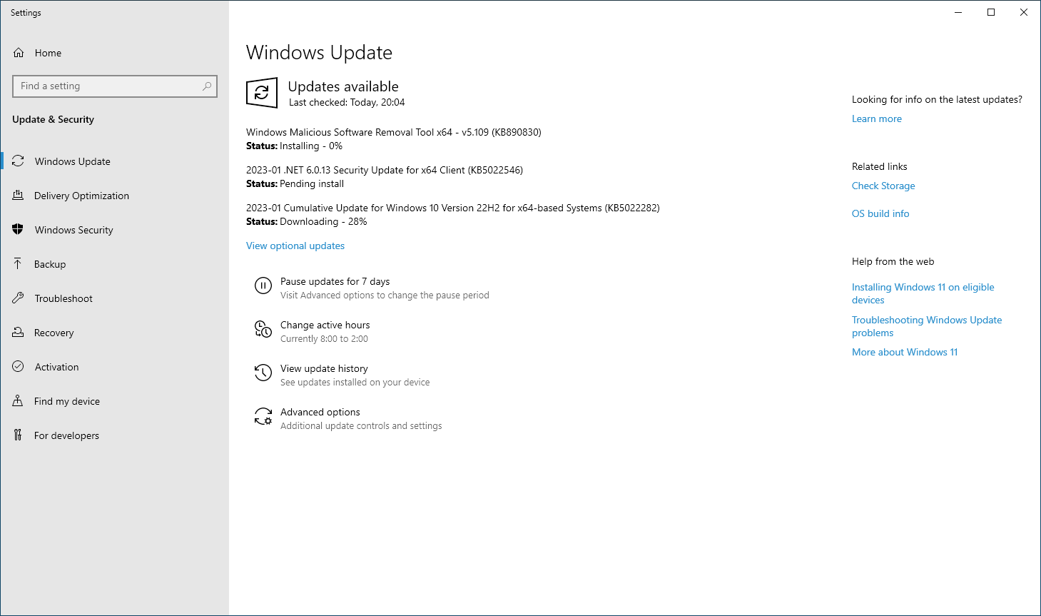
Task: Select Windows Update in the sidebar
Action: tap(114, 161)
